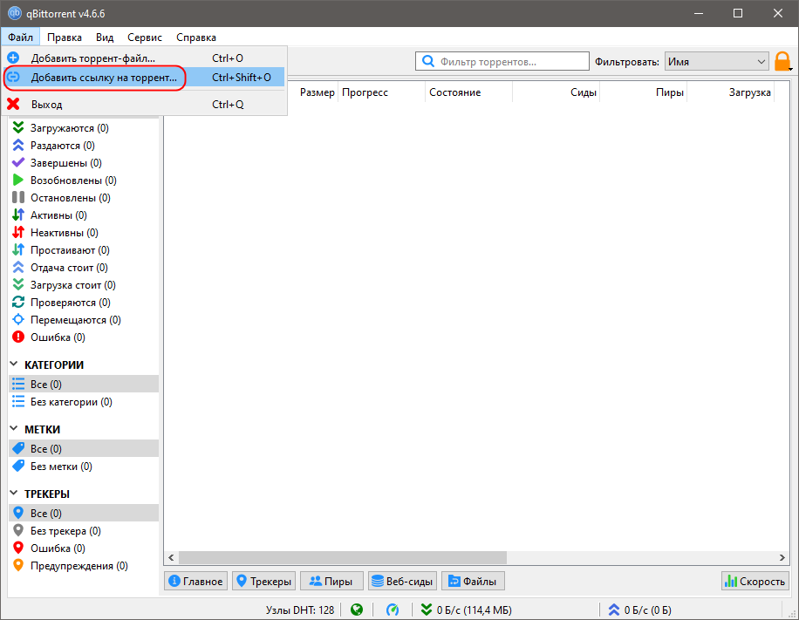The width and height of the screenshot is (799, 620).
Task: Open the Справка menu
Action: pos(196,37)
